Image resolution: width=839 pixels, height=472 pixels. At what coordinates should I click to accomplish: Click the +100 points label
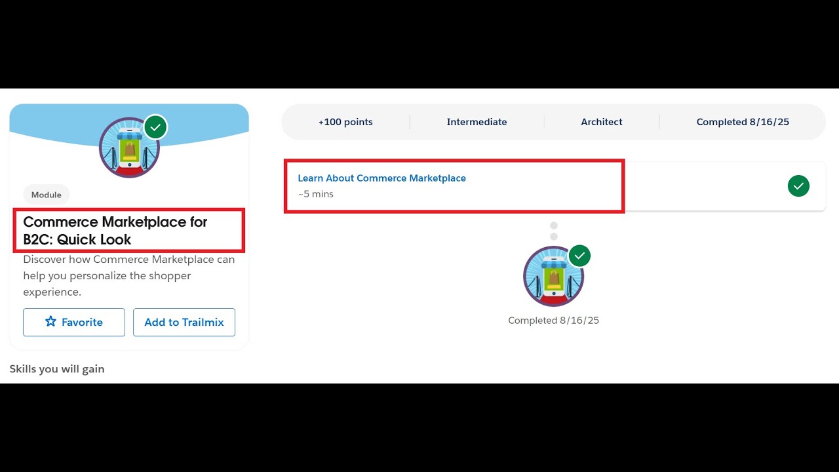click(345, 122)
